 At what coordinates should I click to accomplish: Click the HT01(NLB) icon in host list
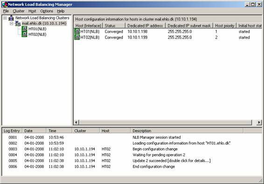[77, 31]
